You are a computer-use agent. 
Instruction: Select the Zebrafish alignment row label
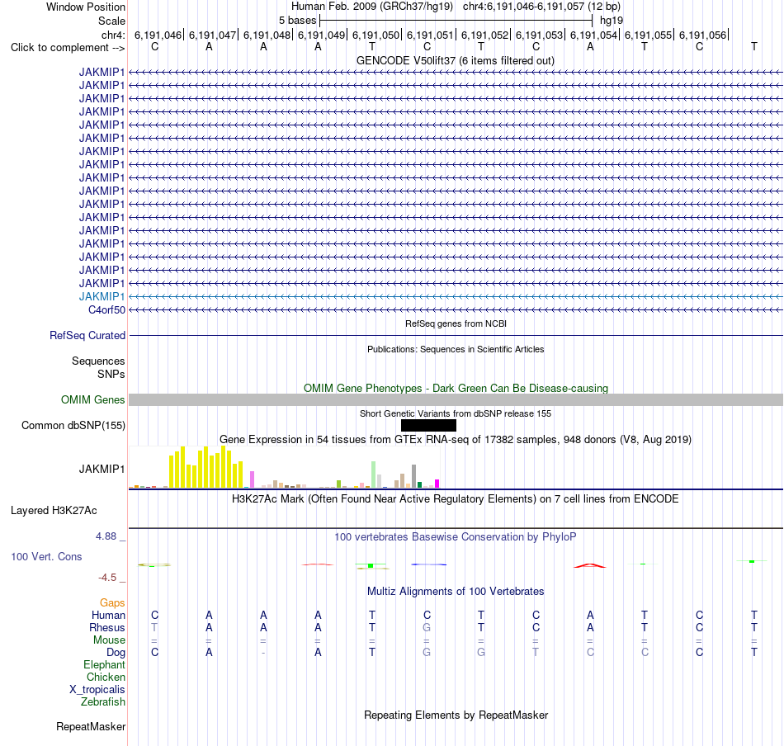[102, 702]
